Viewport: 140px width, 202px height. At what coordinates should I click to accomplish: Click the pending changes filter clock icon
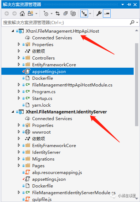46,13
